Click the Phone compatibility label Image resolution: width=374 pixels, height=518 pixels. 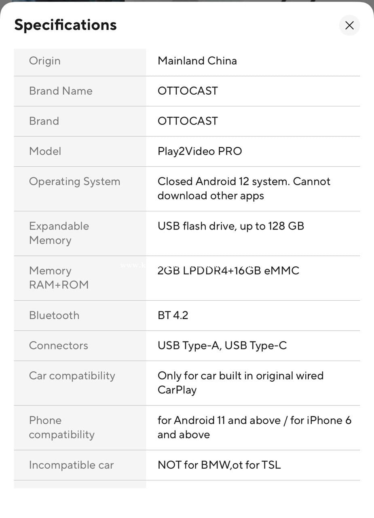pyautogui.click(x=61, y=427)
